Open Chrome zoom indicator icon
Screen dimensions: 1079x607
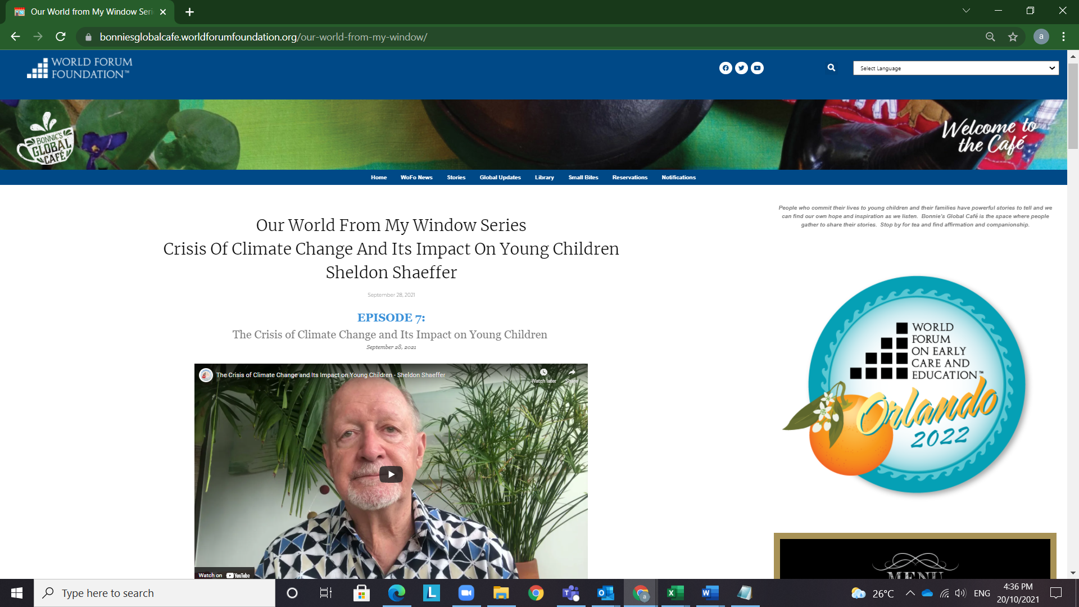tap(990, 37)
